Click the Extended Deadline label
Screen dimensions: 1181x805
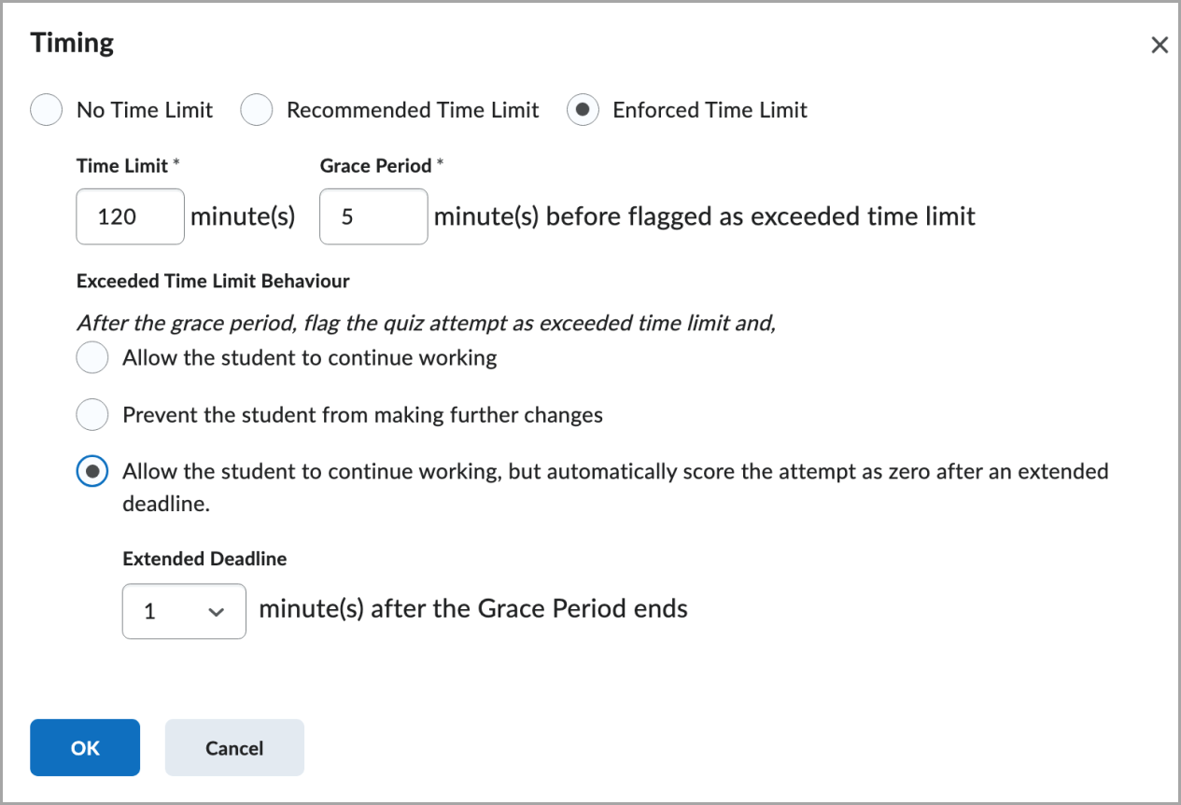204,560
